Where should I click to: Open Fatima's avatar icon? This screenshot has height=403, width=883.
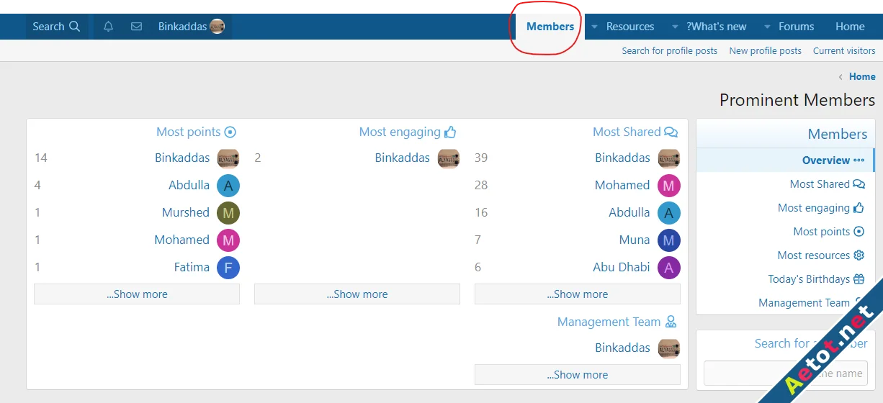228,268
